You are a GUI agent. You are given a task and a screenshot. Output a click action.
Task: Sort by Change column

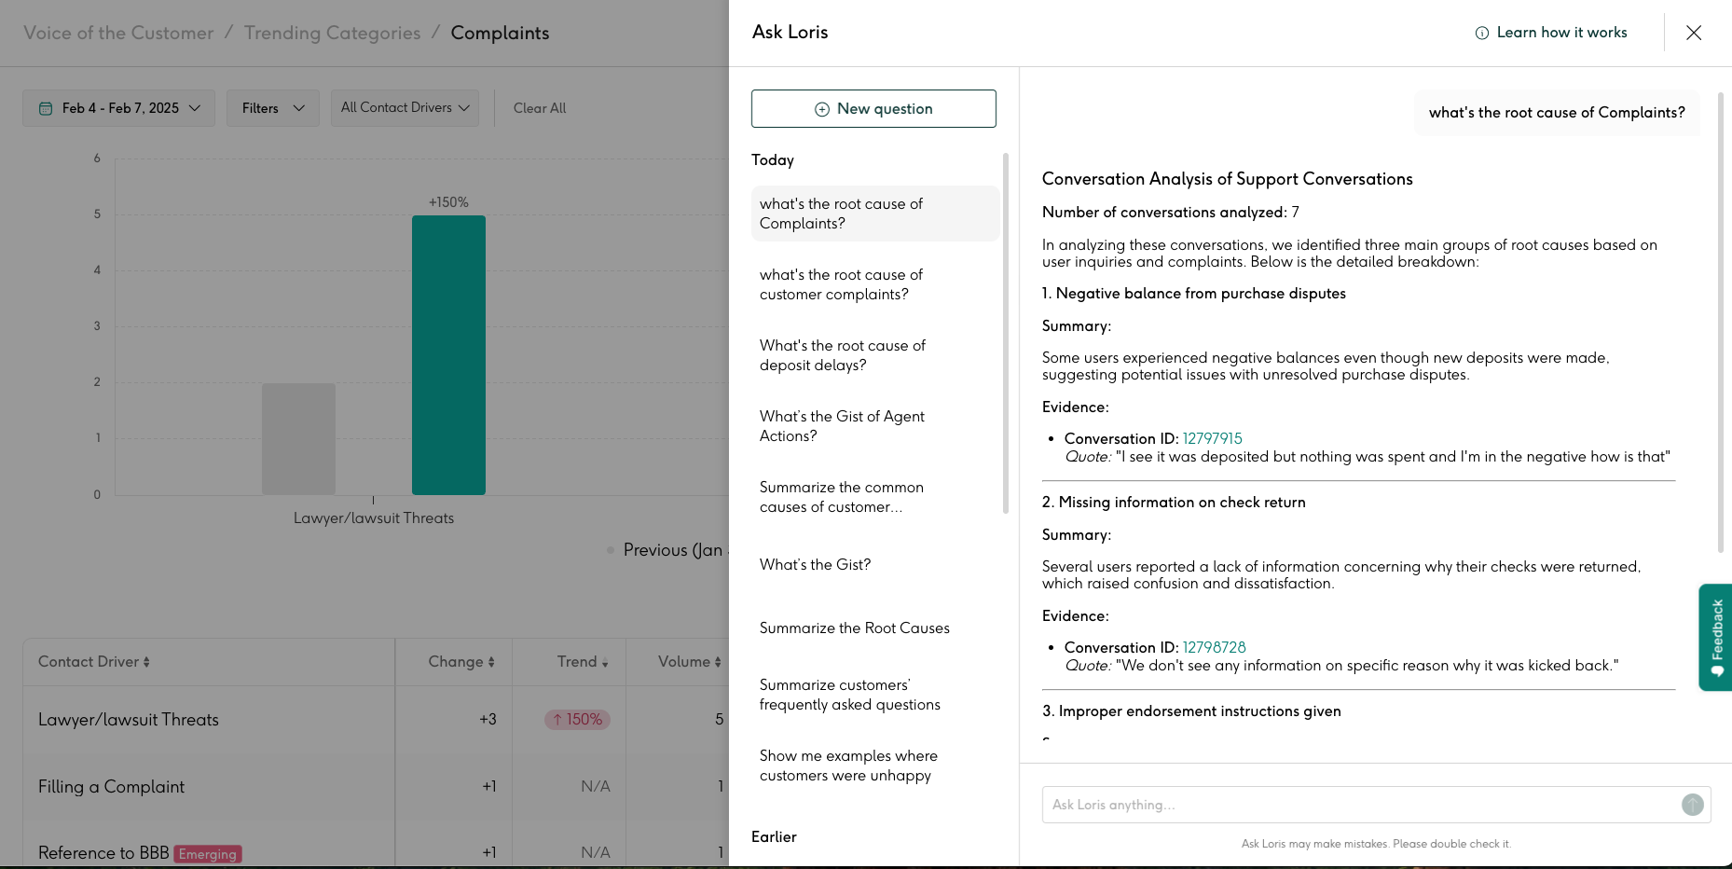pyautogui.click(x=461, y=662)
